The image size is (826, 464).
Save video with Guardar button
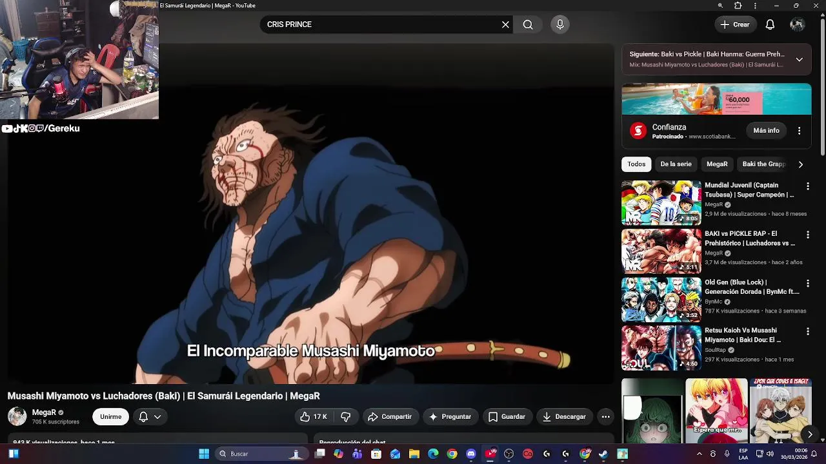(507, 416)
